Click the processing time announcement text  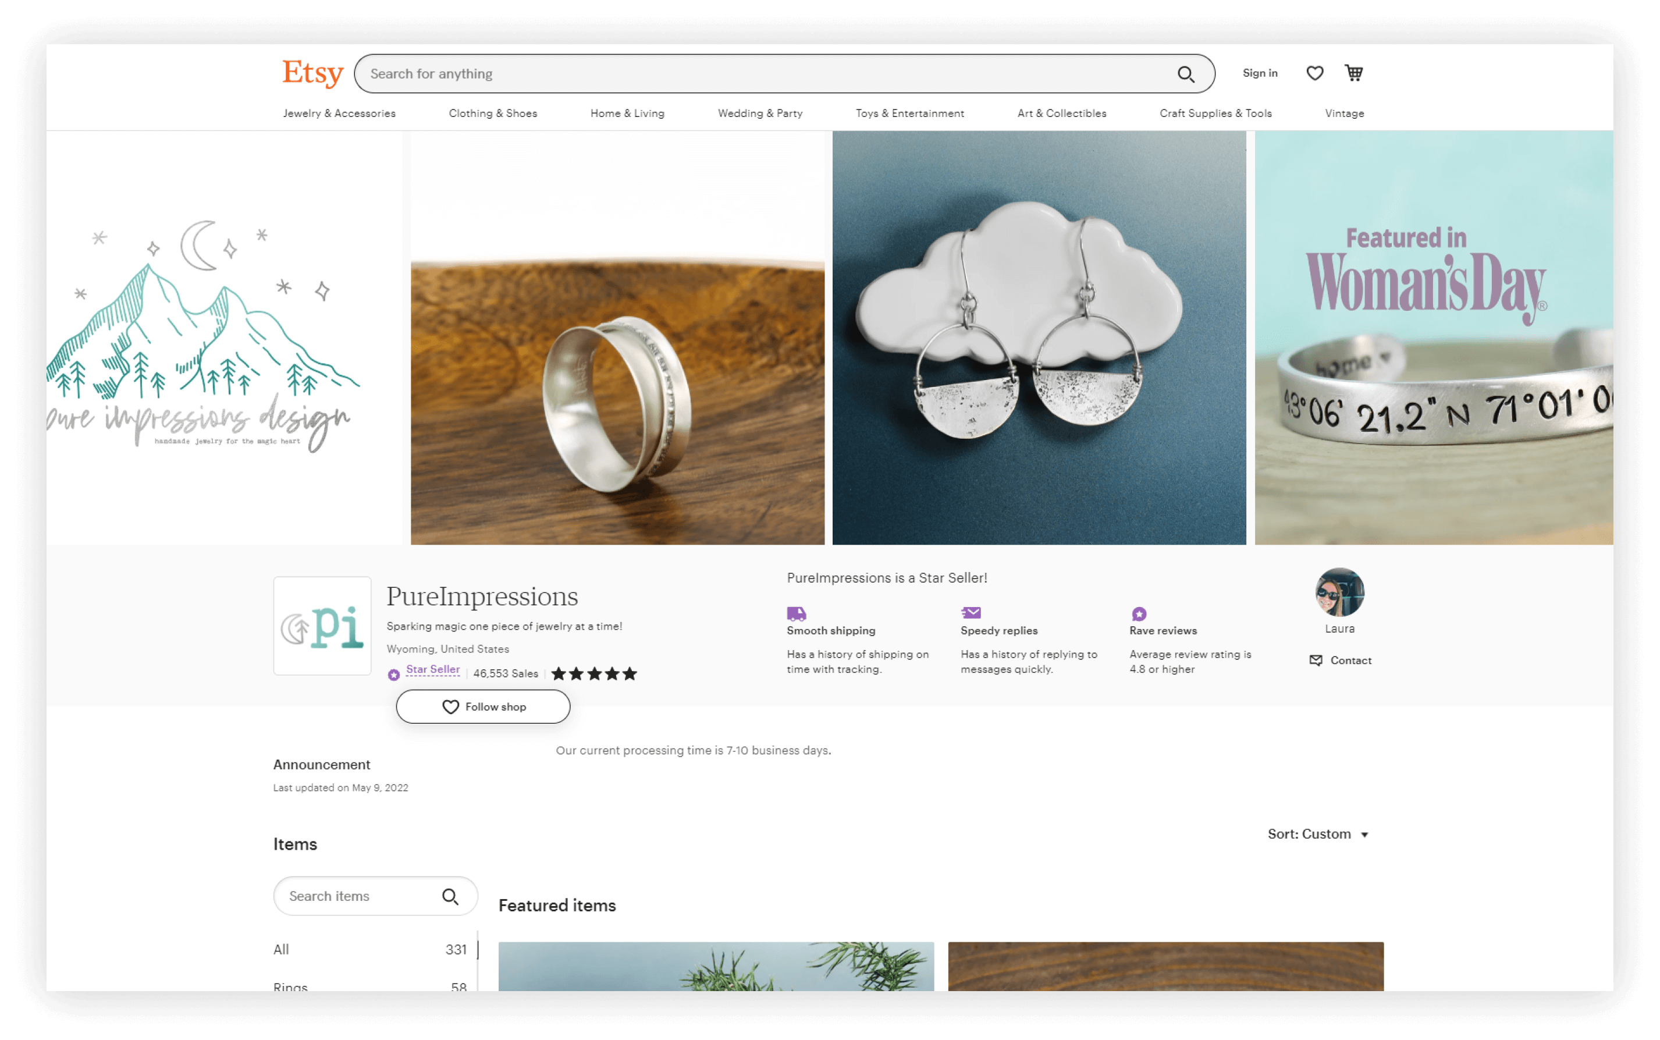[x=693, y=750]
